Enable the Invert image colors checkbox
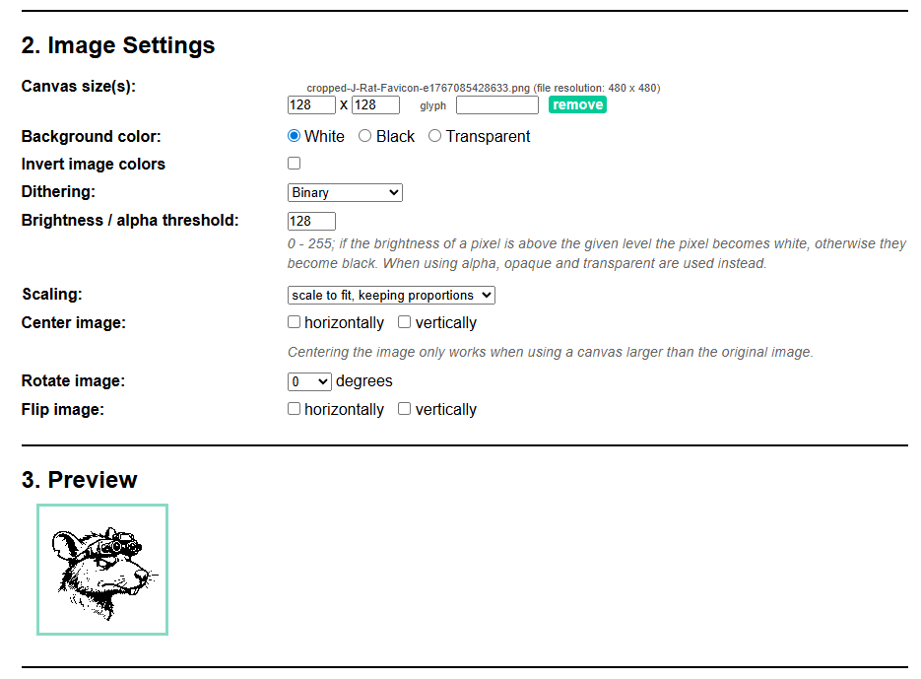The width and height of the screenshot is (921, 679). tap(294, 164)
